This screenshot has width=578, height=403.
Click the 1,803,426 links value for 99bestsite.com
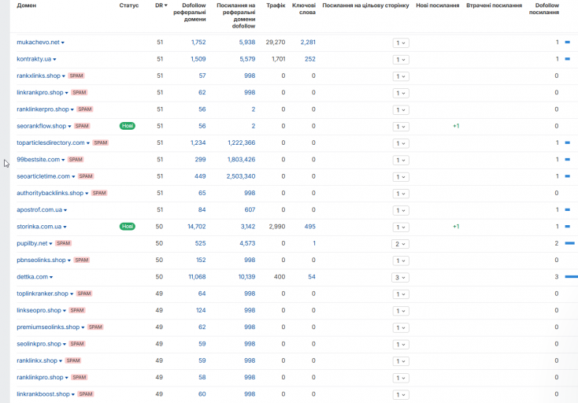(242, 160)
